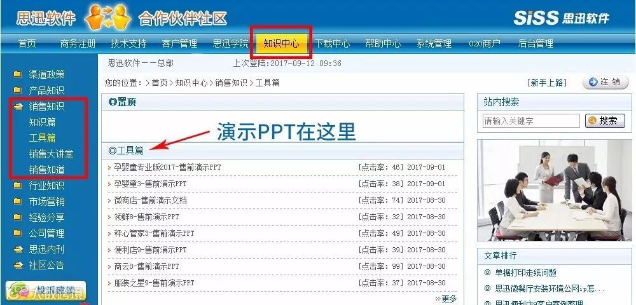Open the 销售大讲堂 subcategory
The width and height of the screenshot is (636, 305).
[51, 154]
